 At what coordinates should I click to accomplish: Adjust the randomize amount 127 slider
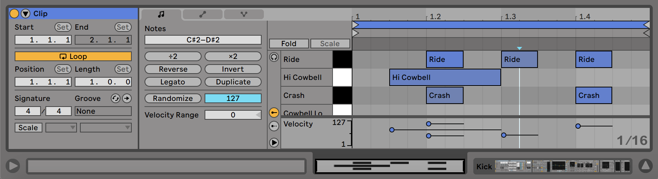233,98
